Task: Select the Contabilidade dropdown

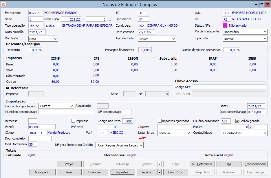Action: (244, 133)
